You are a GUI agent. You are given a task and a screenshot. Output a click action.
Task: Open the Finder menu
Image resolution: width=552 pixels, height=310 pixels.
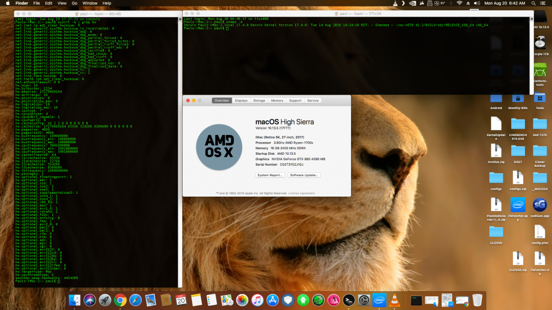coord(22,3)
